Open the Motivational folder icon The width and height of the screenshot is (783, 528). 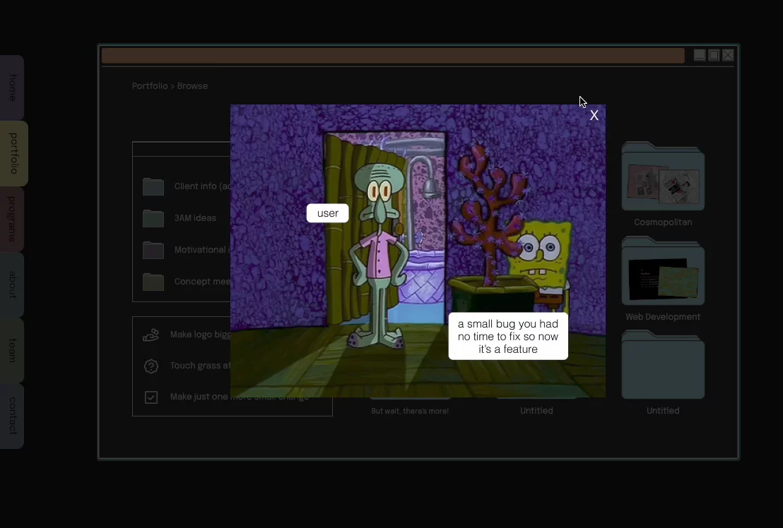click(153, 250)
